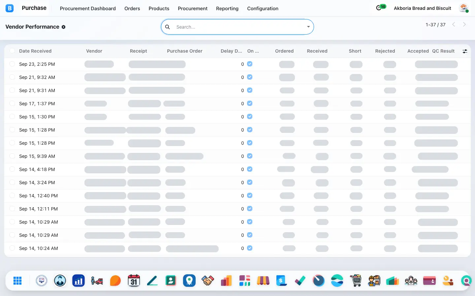Go to Procurement Dashboard
This screenshot has height=296, width=475.
click(88, 9)
